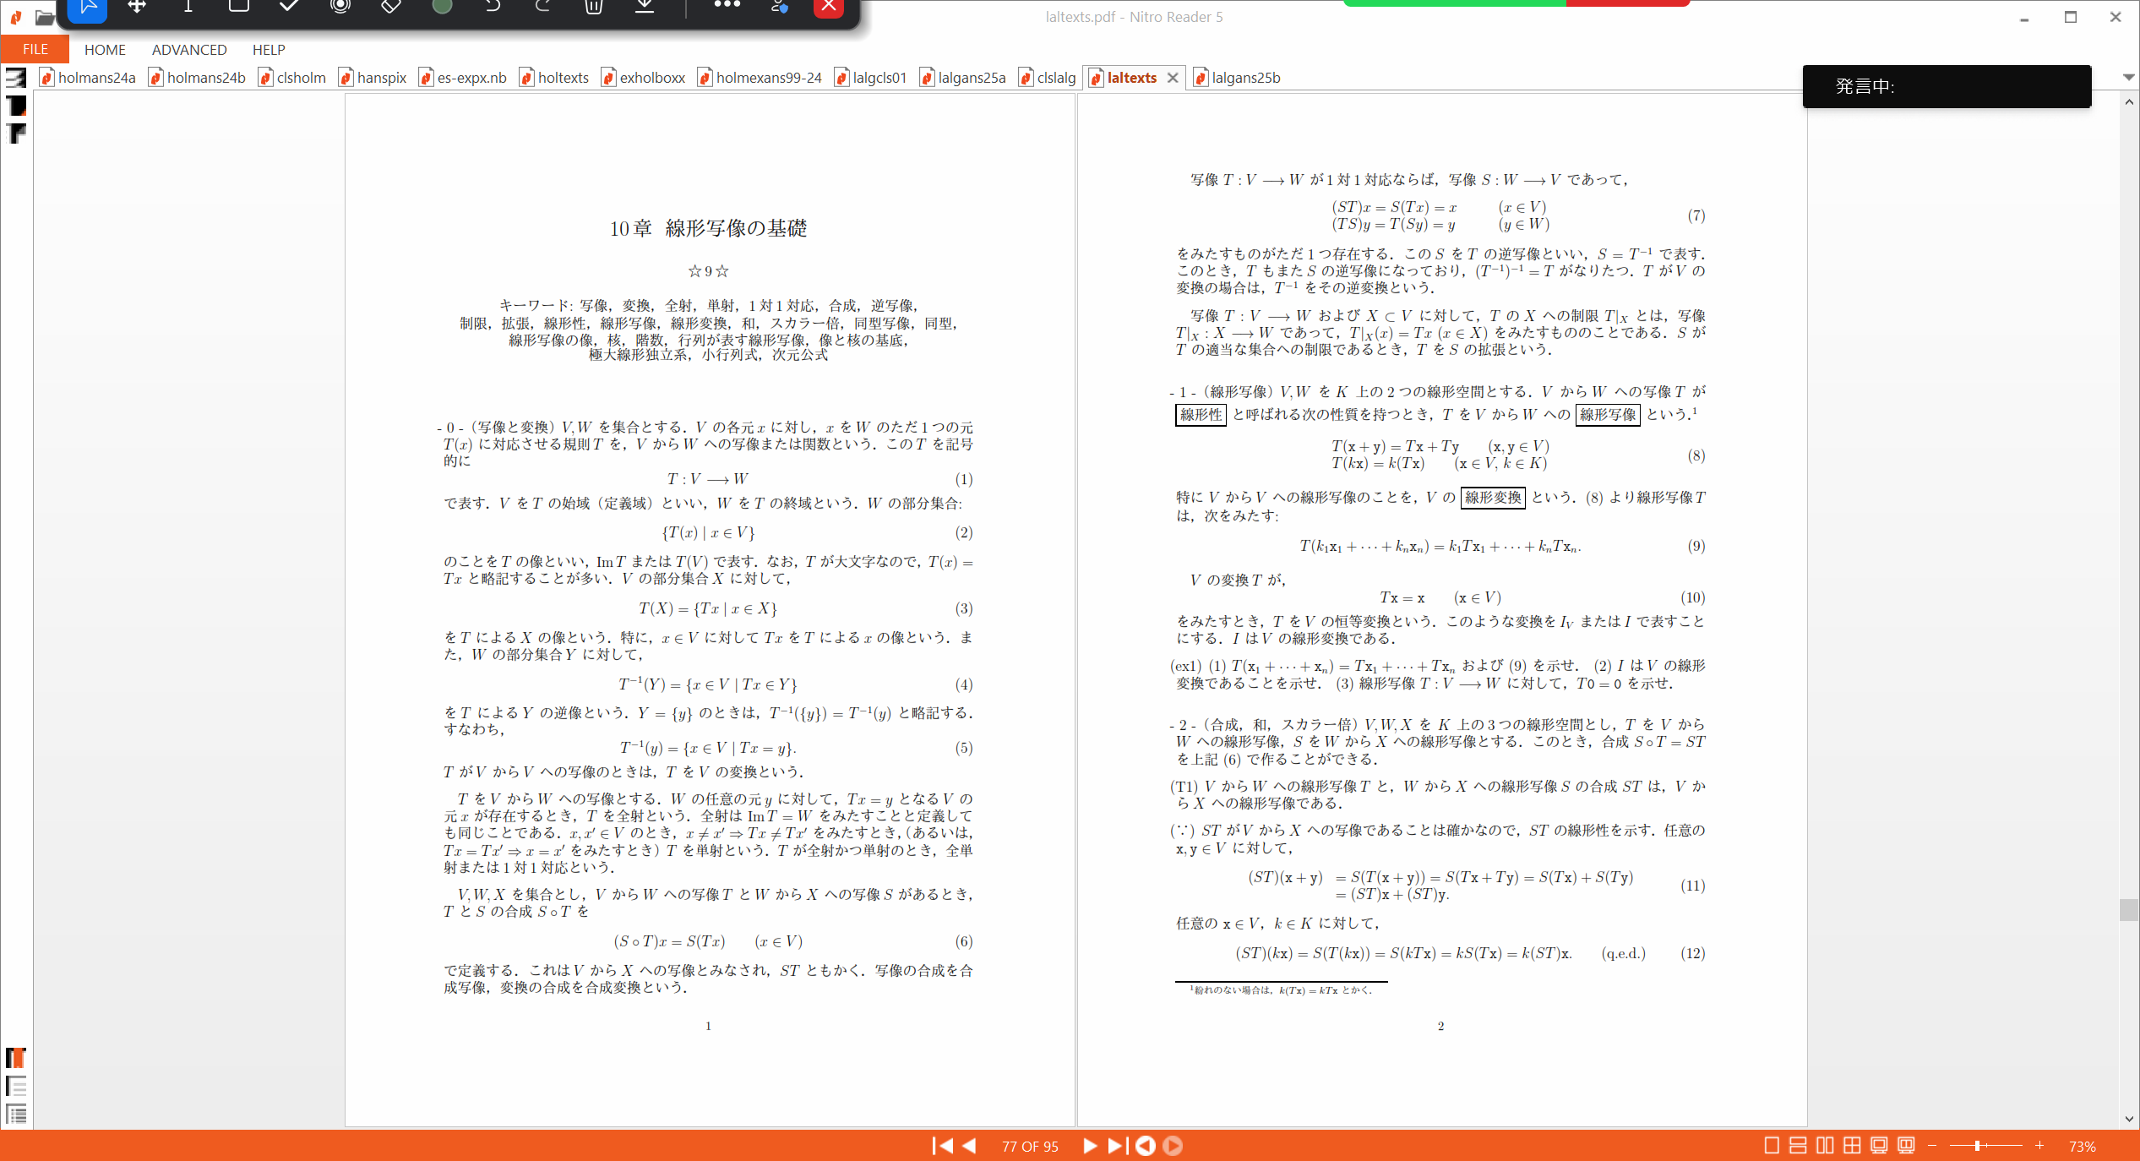Screen dimensions: 2140x1161
Task: Go to the previous page
Action: (x=970, y=1146)
